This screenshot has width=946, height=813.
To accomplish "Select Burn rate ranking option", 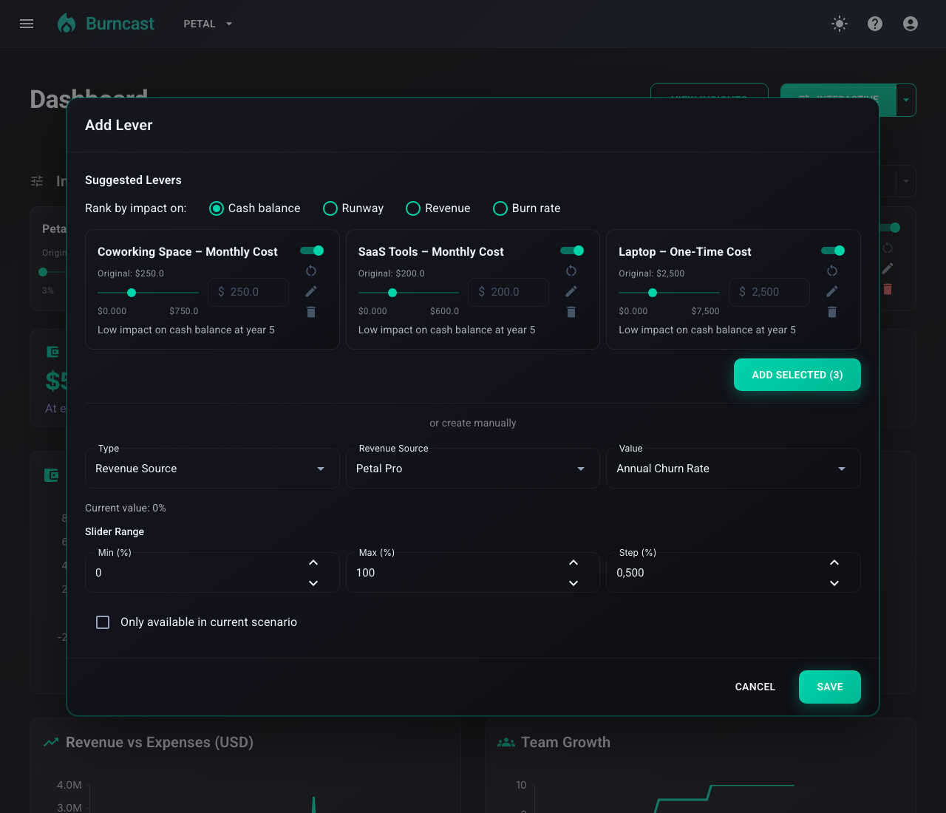I will pos(500,208).
